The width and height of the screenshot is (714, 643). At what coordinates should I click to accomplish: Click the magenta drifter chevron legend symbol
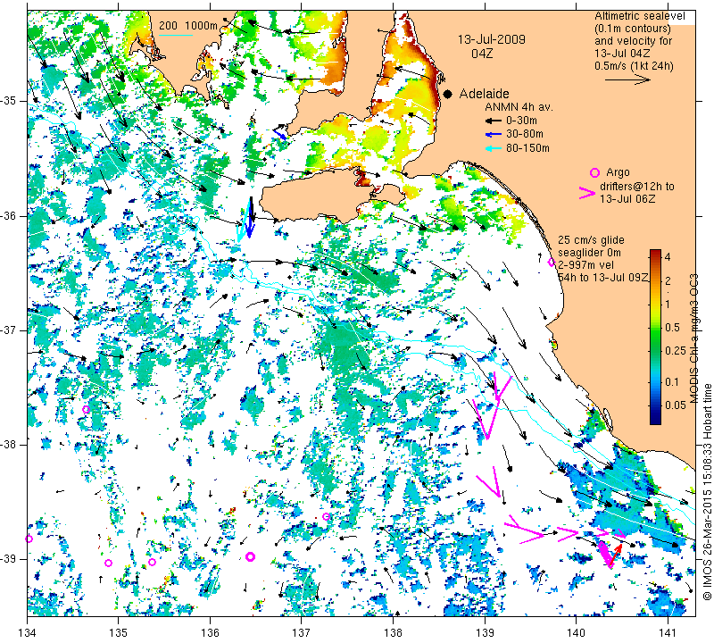coord(587,193)
